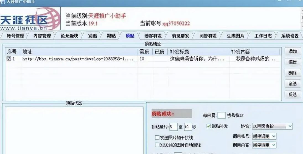Image resolution: width=303 pixels, height=154 pixels.
Task: Toggle the checkbox for row 1
Action: tap(9, 59)
